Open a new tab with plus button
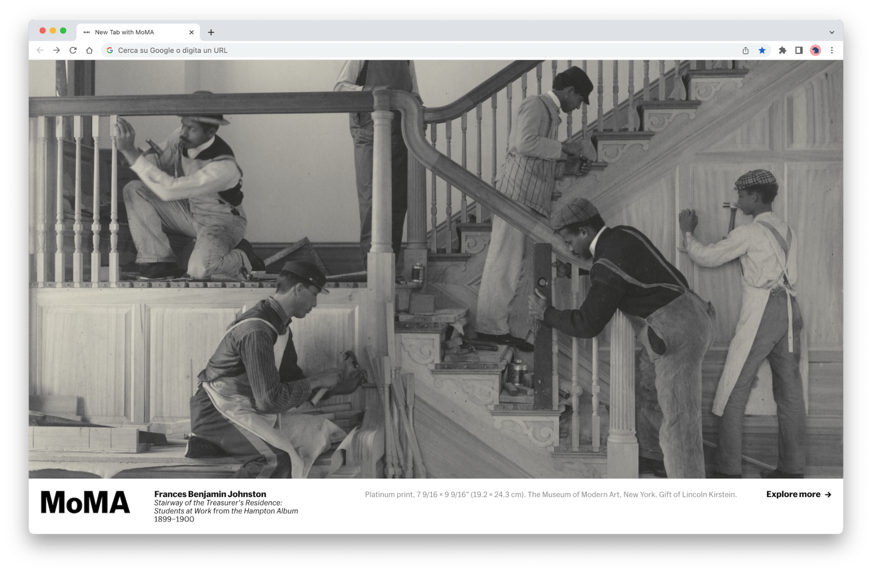872x572 pixels. (211, 32)
